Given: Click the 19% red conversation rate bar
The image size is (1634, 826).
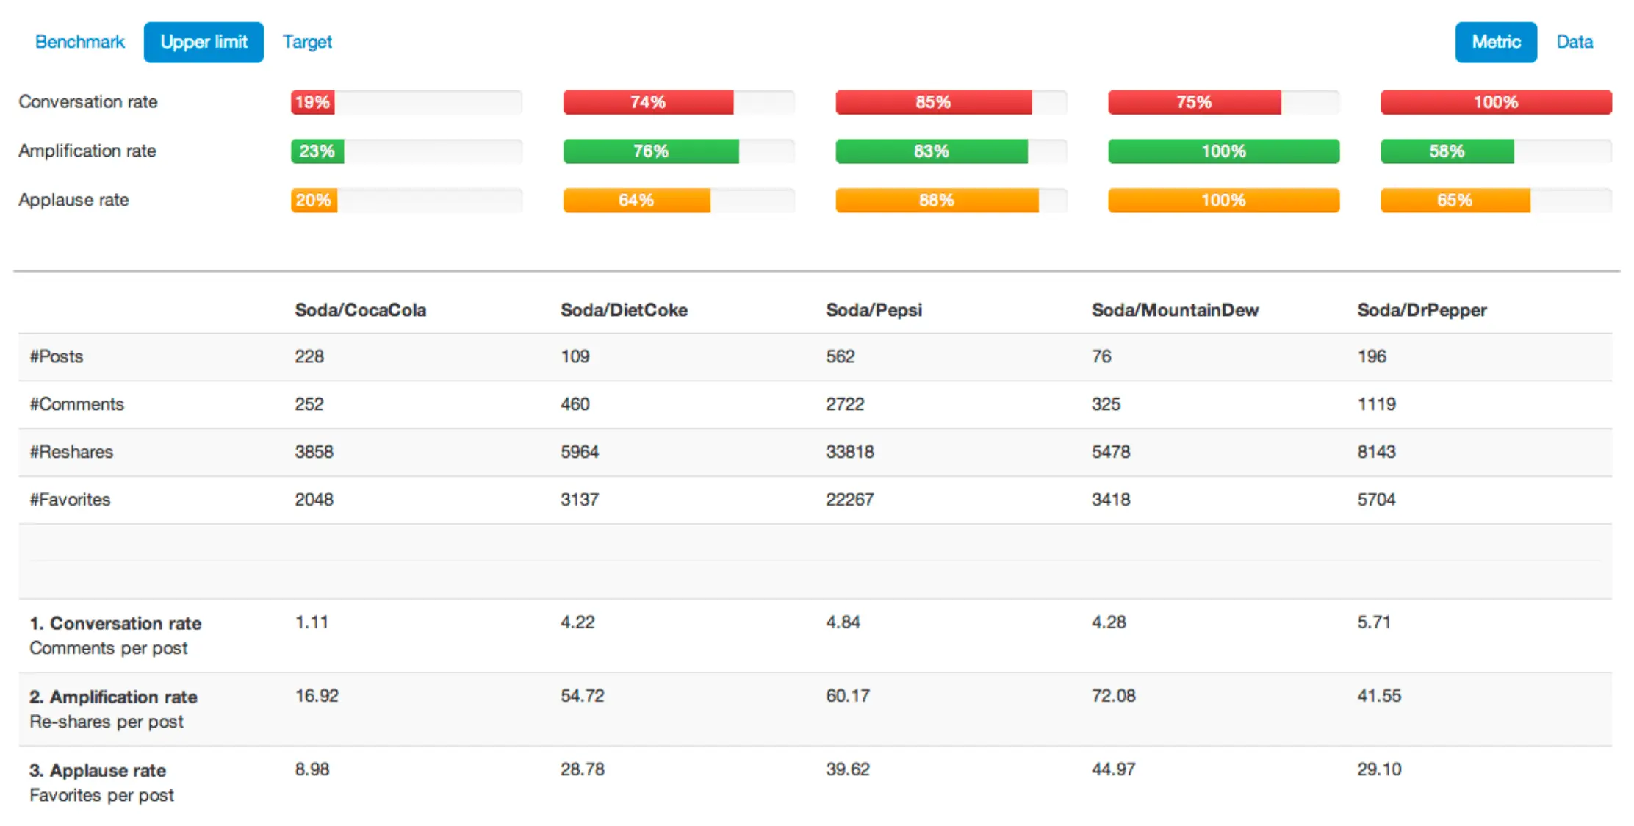Looking at the screenshot, I should pos(313,102).
